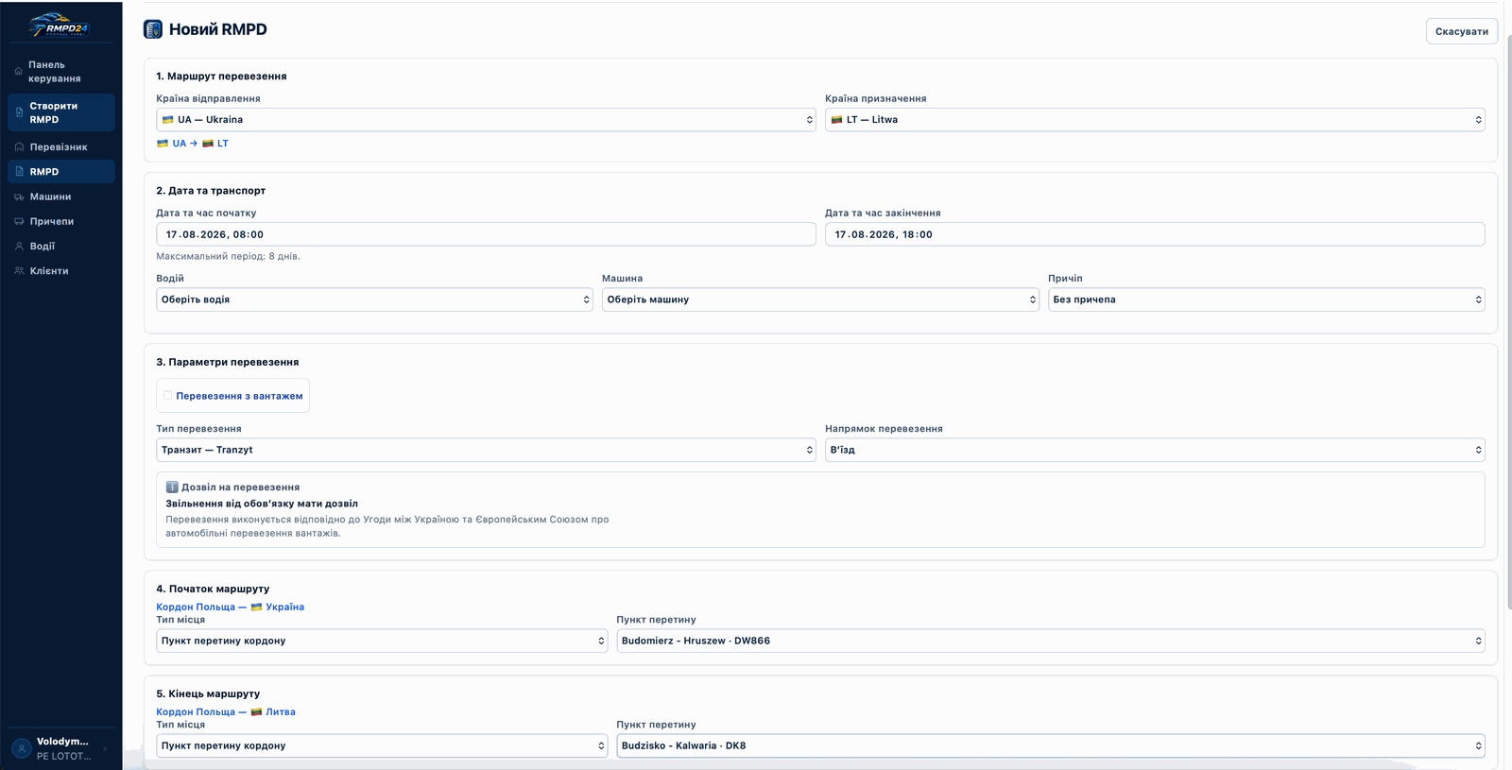Image resolution: width=1512 pixels, height=770 pixels.
Task: Click the document icon beside the Новий RMPD title
Action: pos(153,29)
